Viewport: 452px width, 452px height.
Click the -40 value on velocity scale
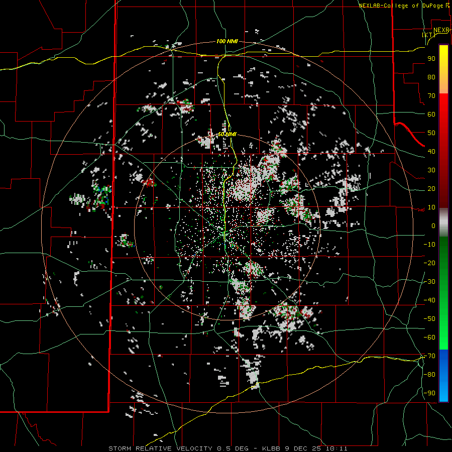click(x=429, y=300)
